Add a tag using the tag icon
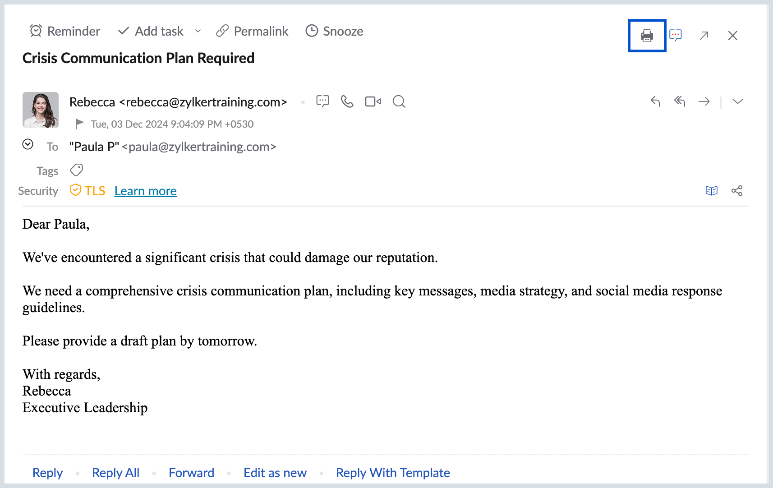 (x=77, y=170)
